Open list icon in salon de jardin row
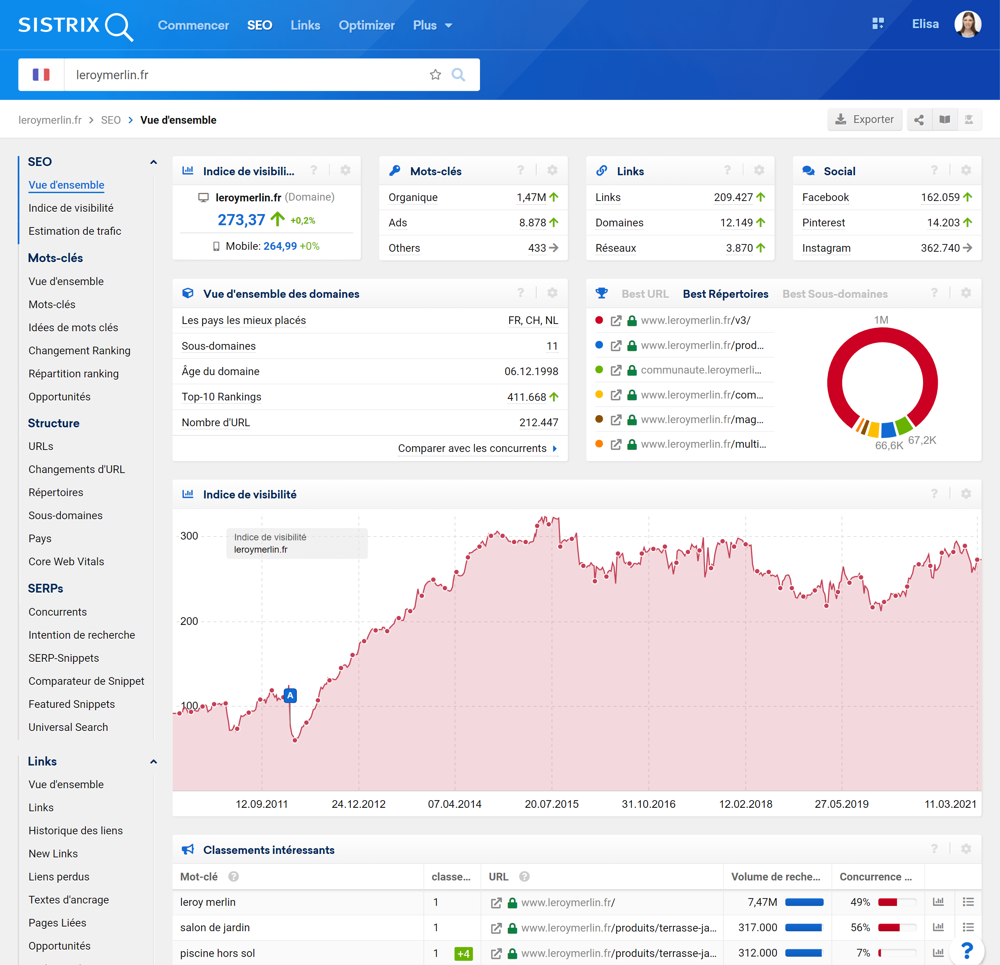This screenshot has height=965, width=1000. 968,927
